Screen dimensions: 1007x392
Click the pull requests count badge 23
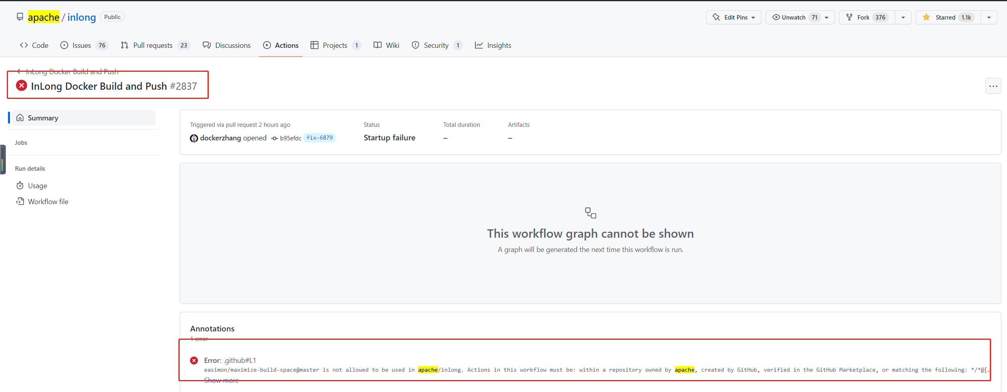click(184, 45)
